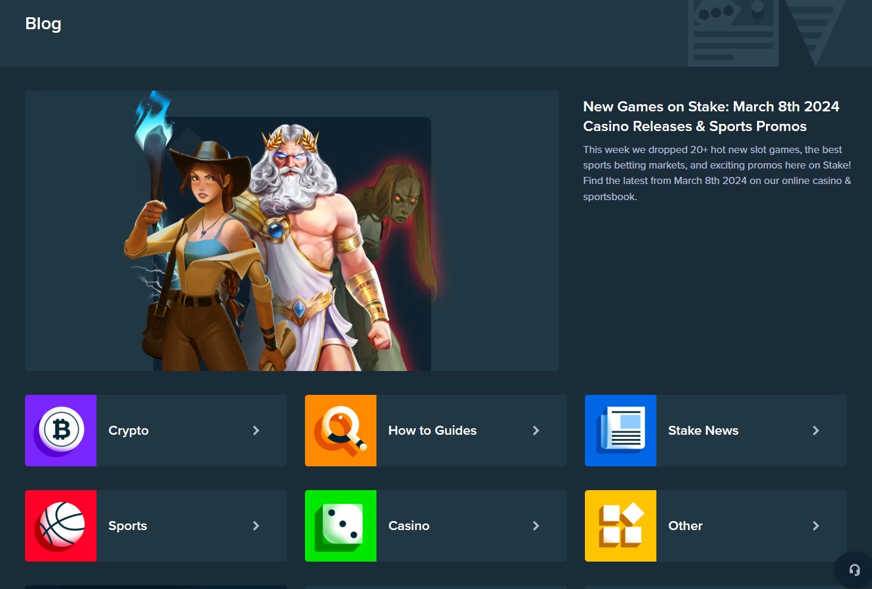Expand the Other category chevron

coord(816,526)
